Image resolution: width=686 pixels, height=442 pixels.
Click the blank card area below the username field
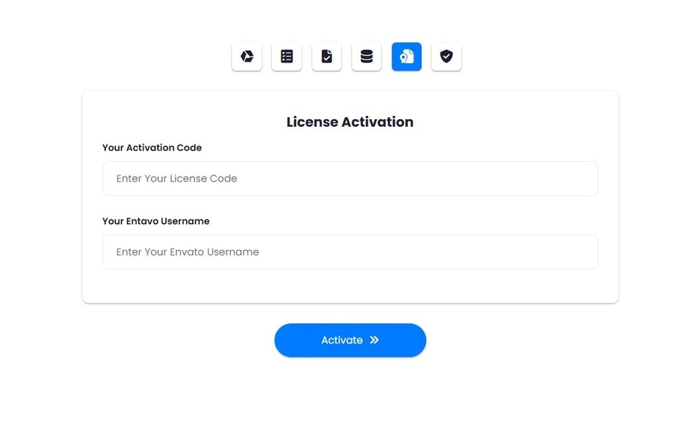coord(350,286)
